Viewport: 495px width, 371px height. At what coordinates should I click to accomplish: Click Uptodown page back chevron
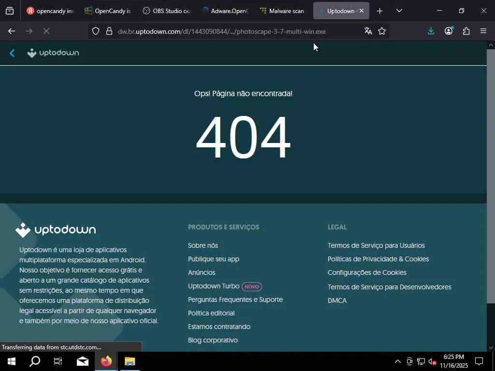12,53
